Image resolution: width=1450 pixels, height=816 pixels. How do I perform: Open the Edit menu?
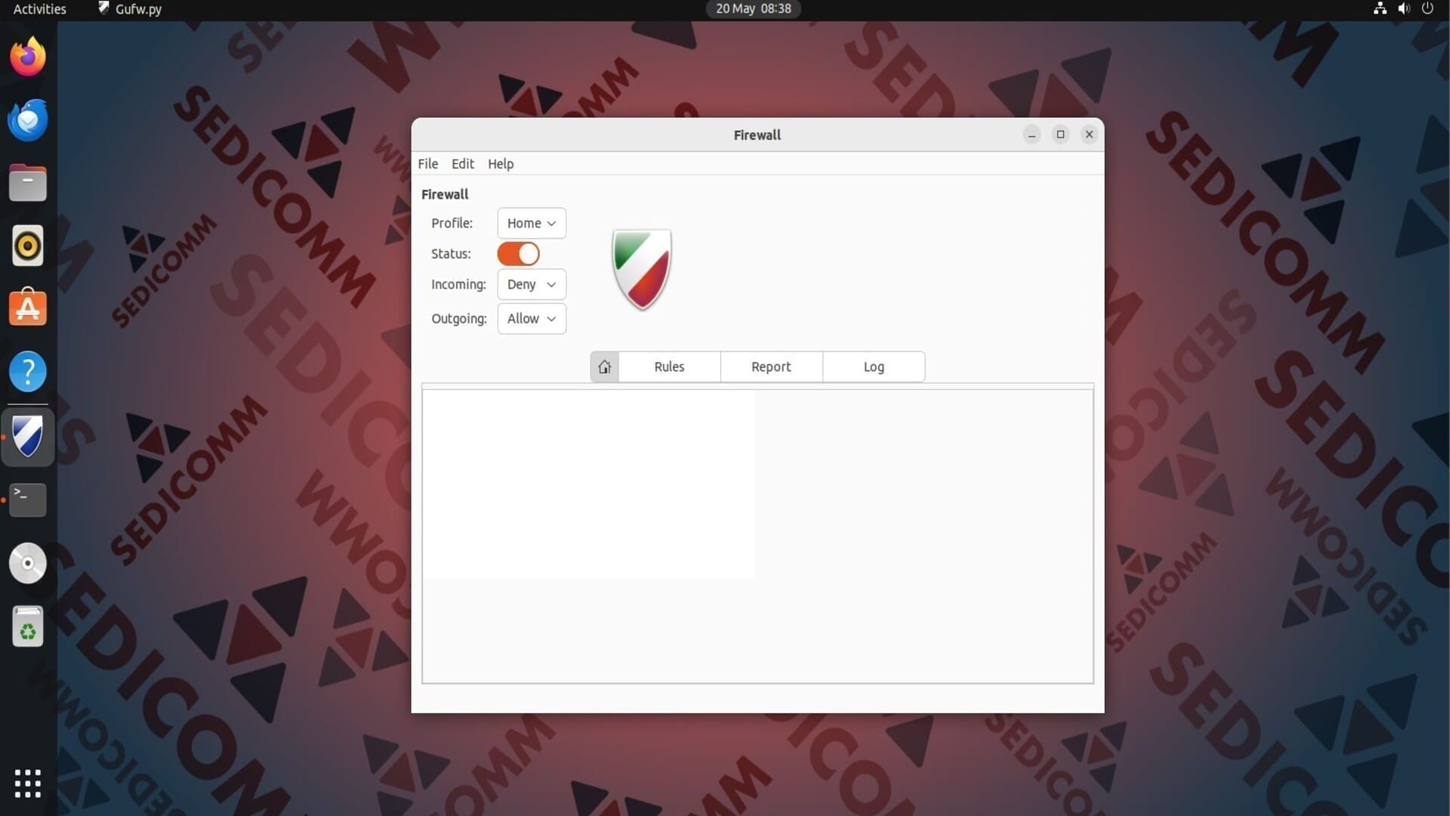[462, 164]
